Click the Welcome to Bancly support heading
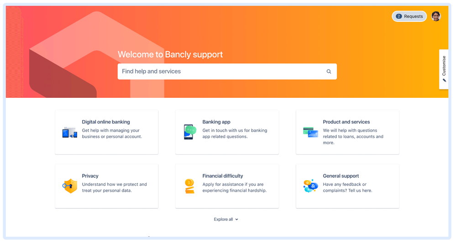This screenshot has height=244, width=456. [170, 54]
